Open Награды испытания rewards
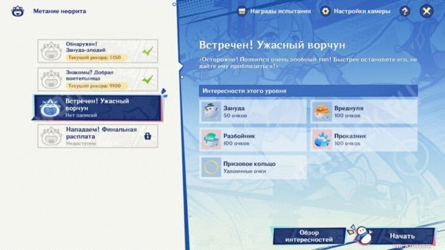Viewport: 445px width, 250px height. [x=274, y=12]
